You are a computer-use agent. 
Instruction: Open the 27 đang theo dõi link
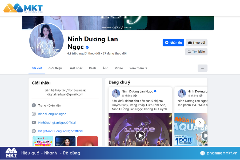[x=115, y=53]
